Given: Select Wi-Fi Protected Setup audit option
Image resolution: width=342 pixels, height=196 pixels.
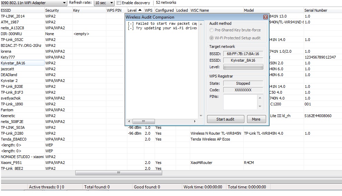Looking at the screenshot, I should click(x=212, y=38).
